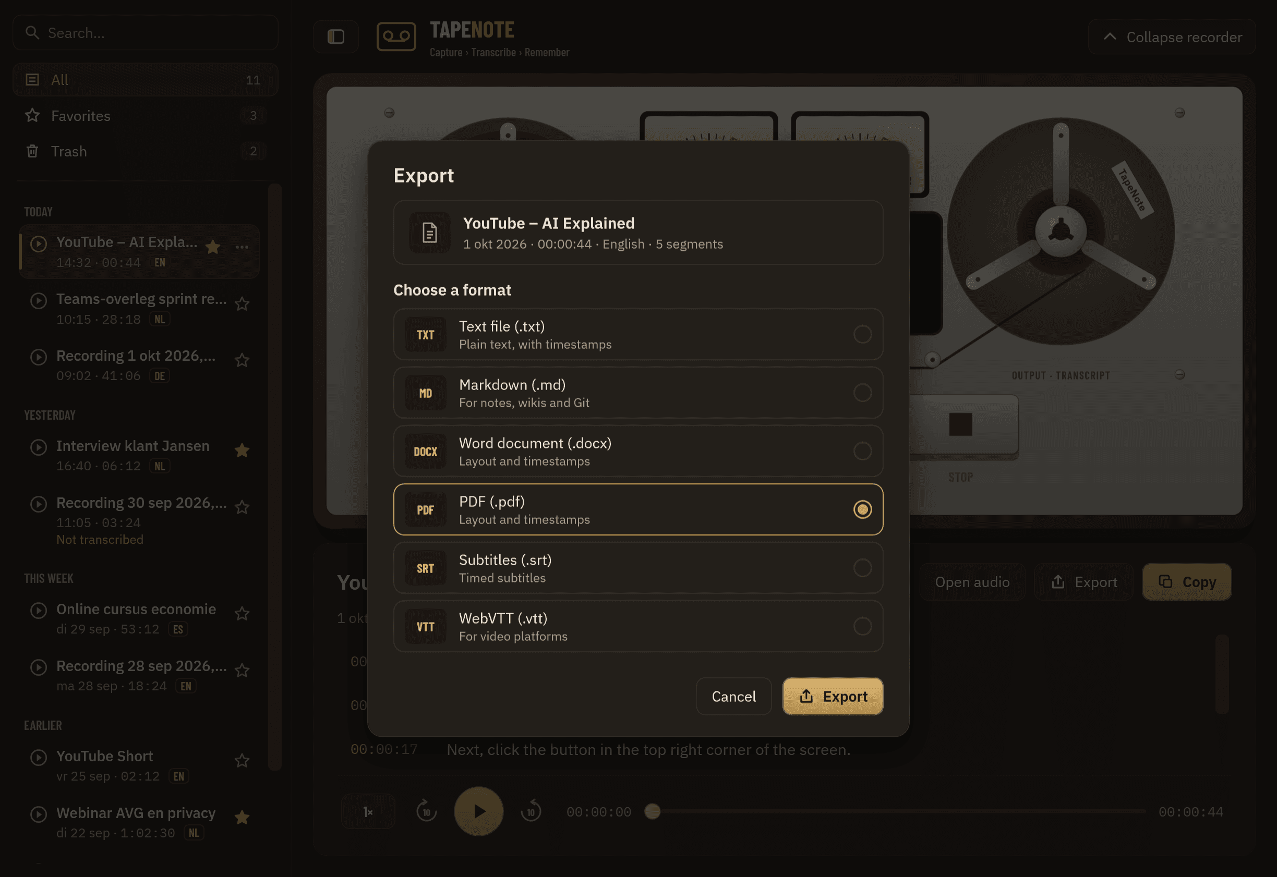Rewind 10 seconds in the player
This screenshot has width=1277, height=877.
coord(426,811)
